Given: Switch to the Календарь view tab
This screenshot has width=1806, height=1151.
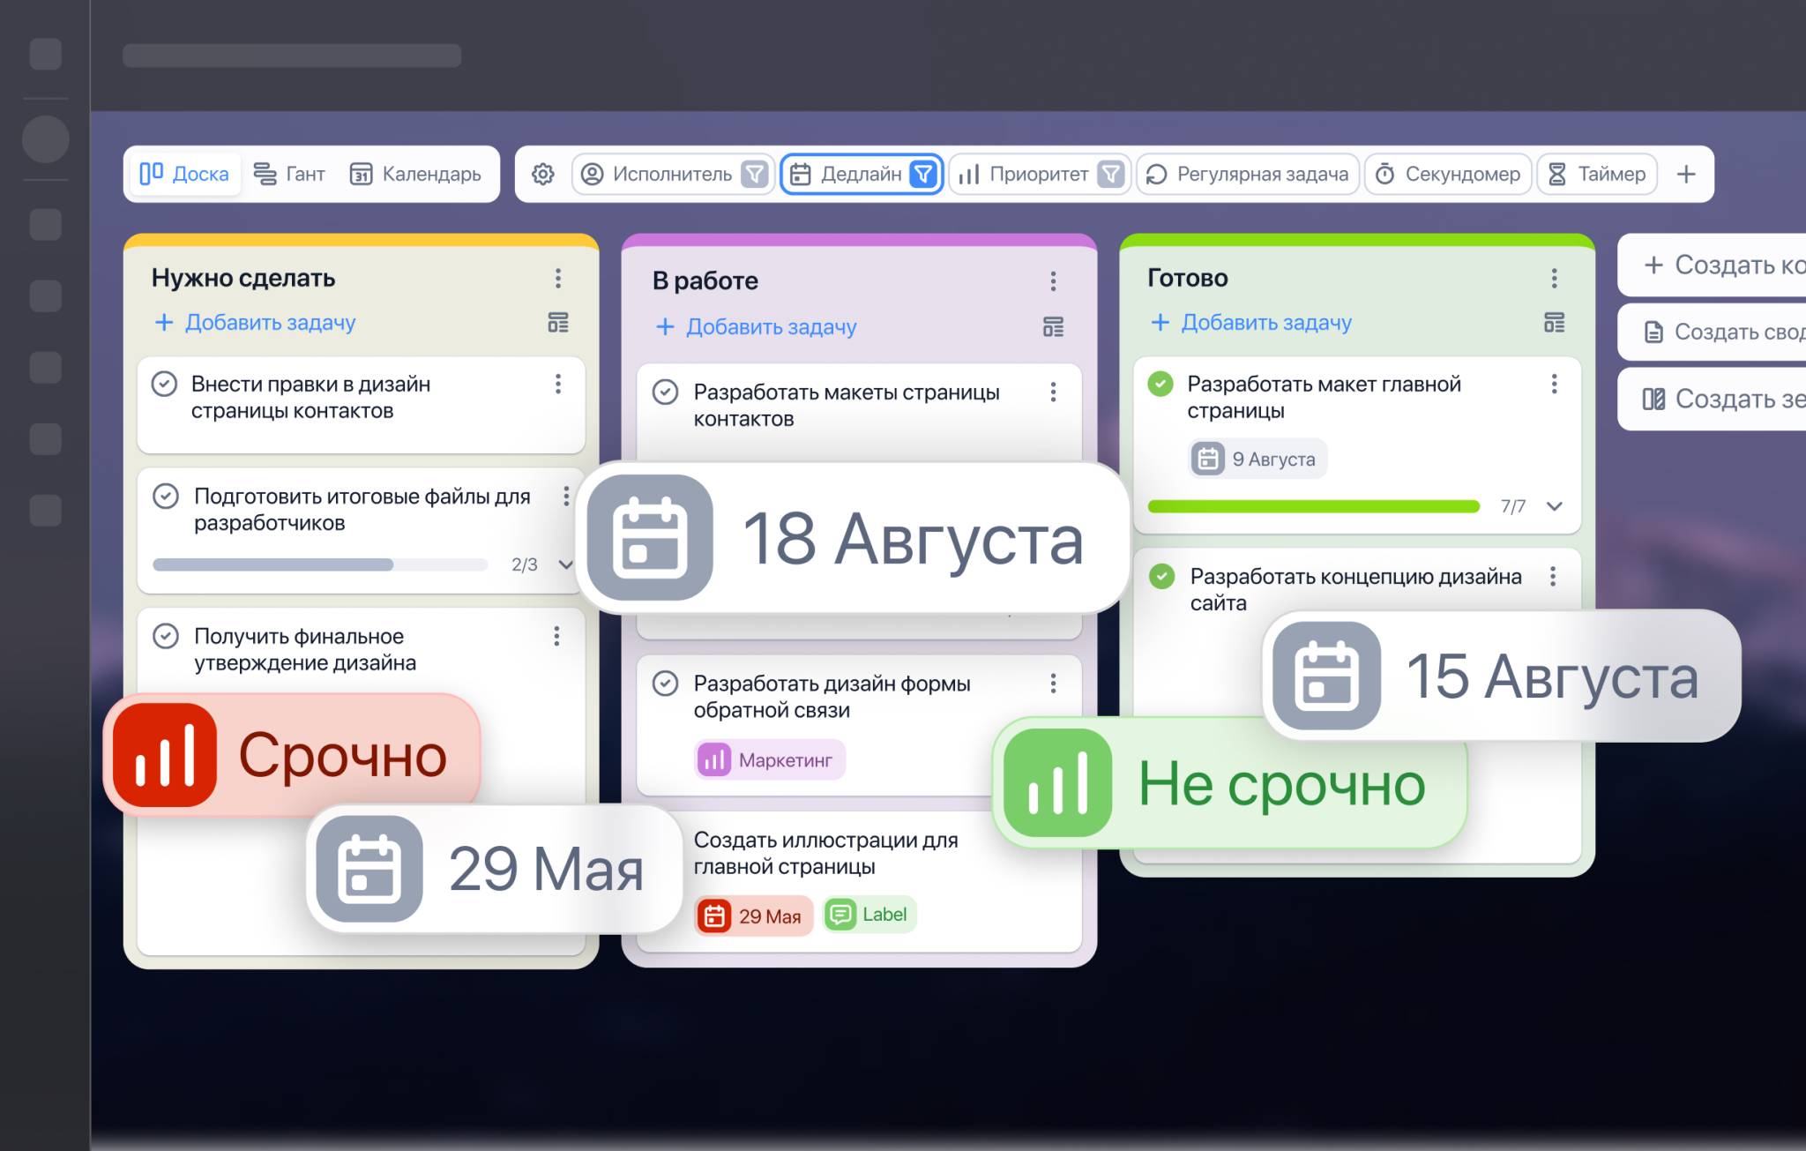Looking at the screenshot, I should pyautogui.click(x=415, y=175).
